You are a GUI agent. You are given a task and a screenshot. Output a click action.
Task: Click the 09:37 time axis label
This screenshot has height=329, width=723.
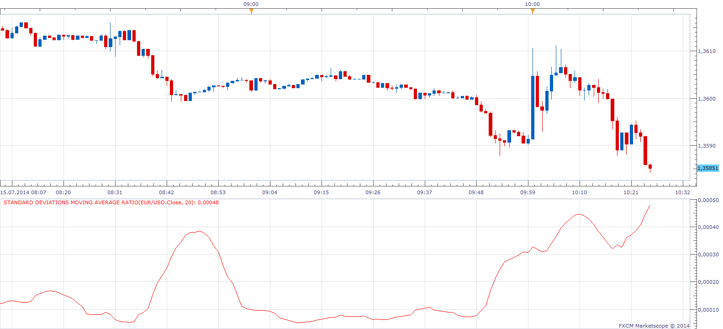point(425,192)
